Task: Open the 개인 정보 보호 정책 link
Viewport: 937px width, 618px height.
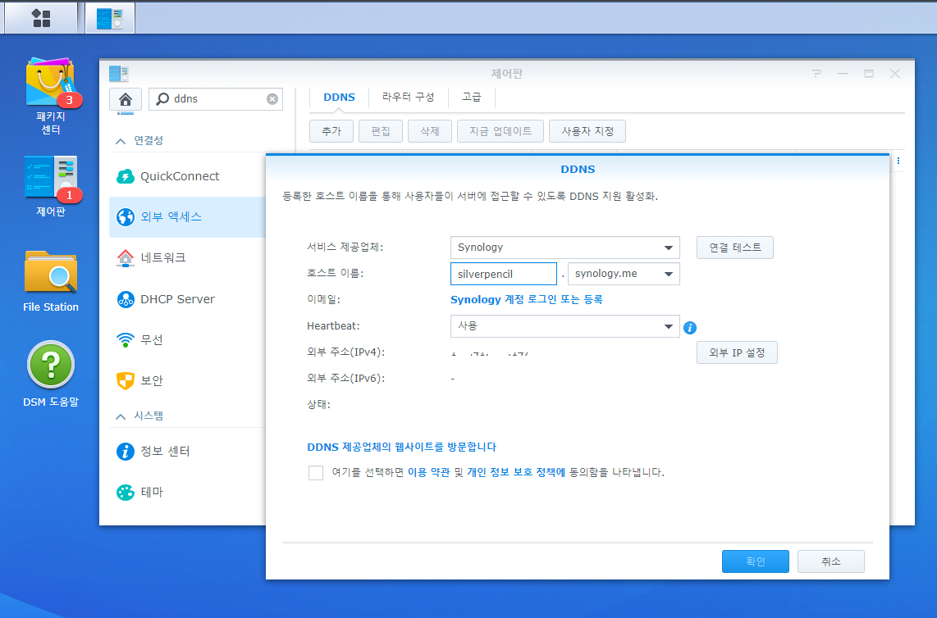Action: click(x=516, y=472)
